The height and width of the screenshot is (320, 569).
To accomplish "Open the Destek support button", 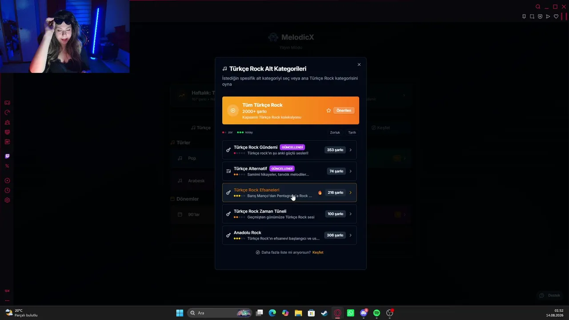I will [549, 296].
